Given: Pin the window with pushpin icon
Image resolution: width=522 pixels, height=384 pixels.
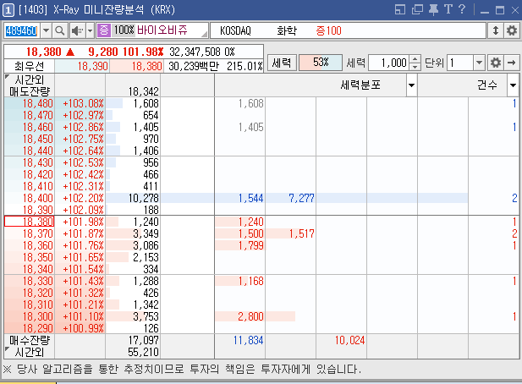Looking at the screenshot, I should tap(433, 9).
